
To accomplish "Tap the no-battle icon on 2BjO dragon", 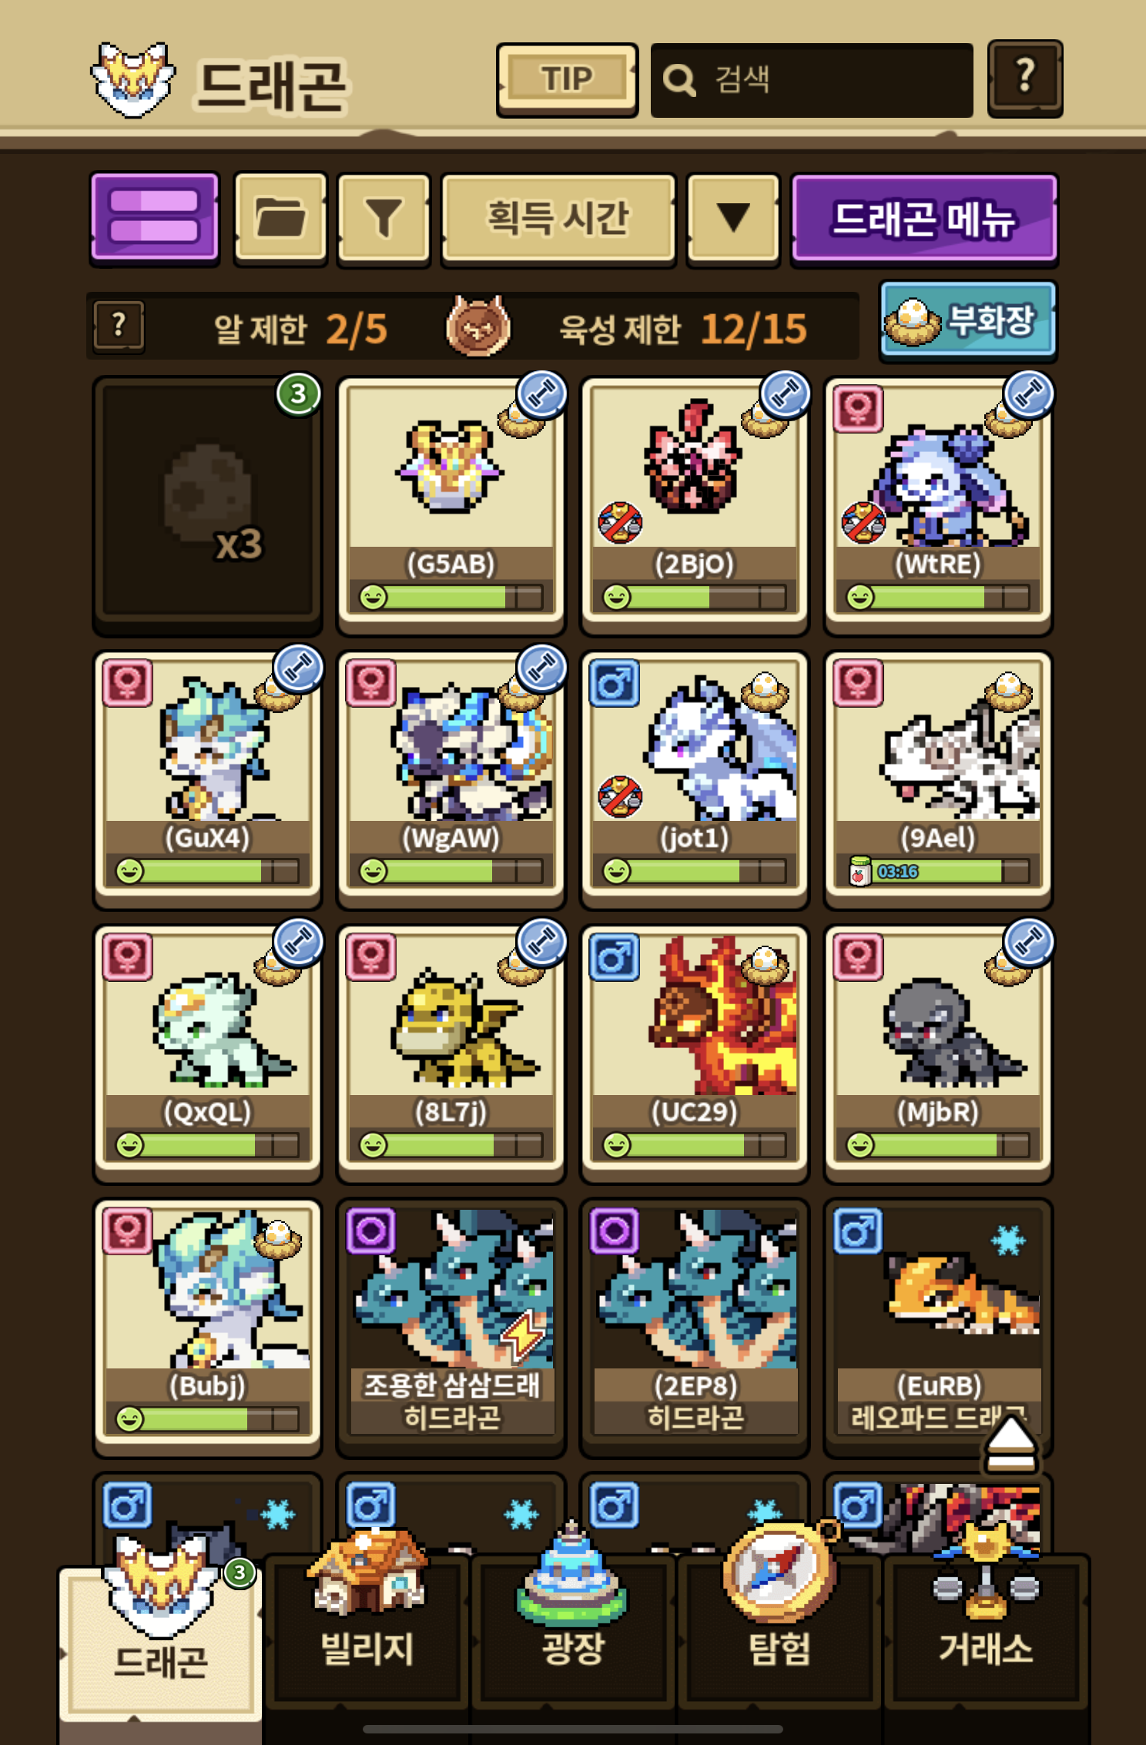I will pyautogui.click(x=620, y=523).
